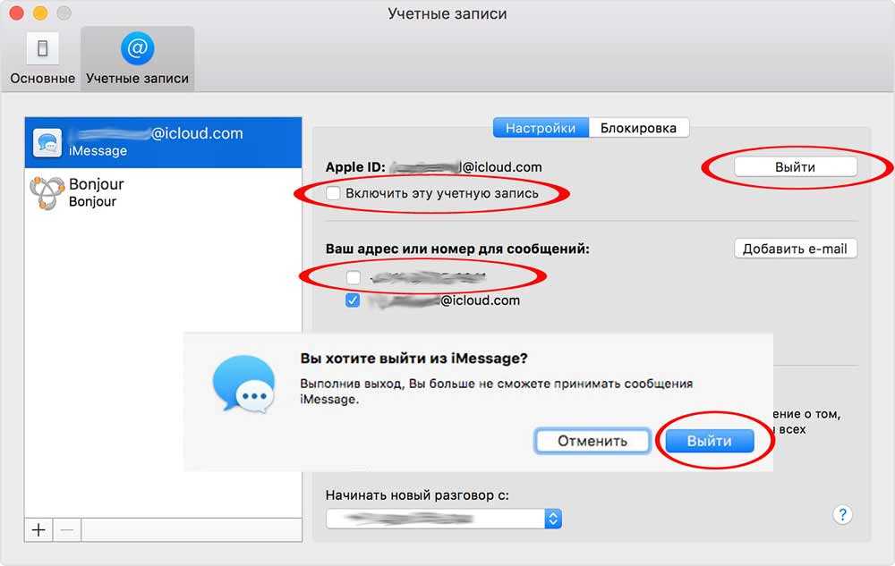Confirm with blue Выйти dialog button

pyautogui.click(x=709, y=441)
